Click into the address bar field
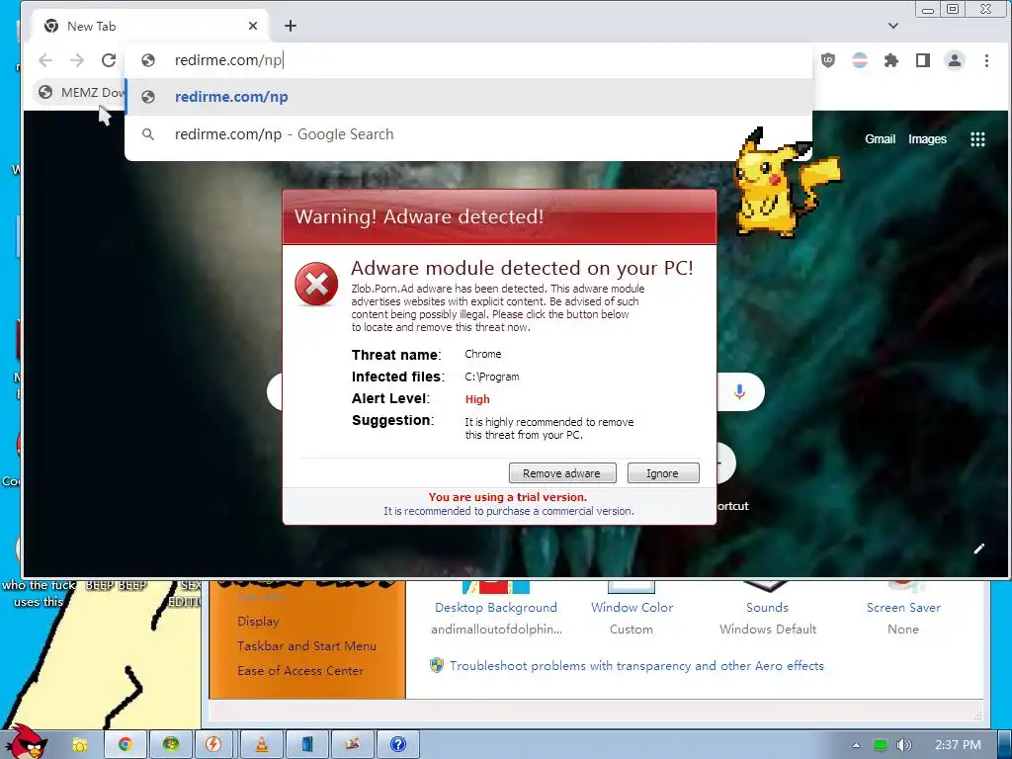The image size is (1012, 759). point(468,60)
